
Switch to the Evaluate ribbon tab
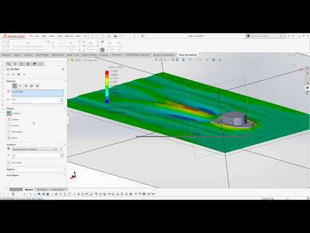[104, 55]
